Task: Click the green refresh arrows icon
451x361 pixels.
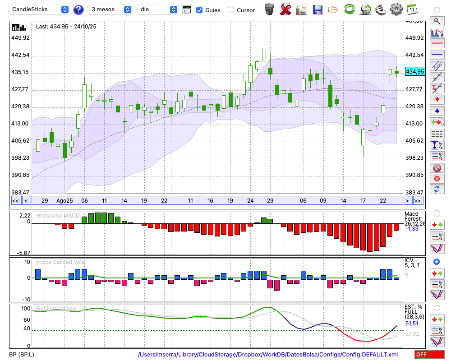Action: pyautogui.click(x=349, y=9)
